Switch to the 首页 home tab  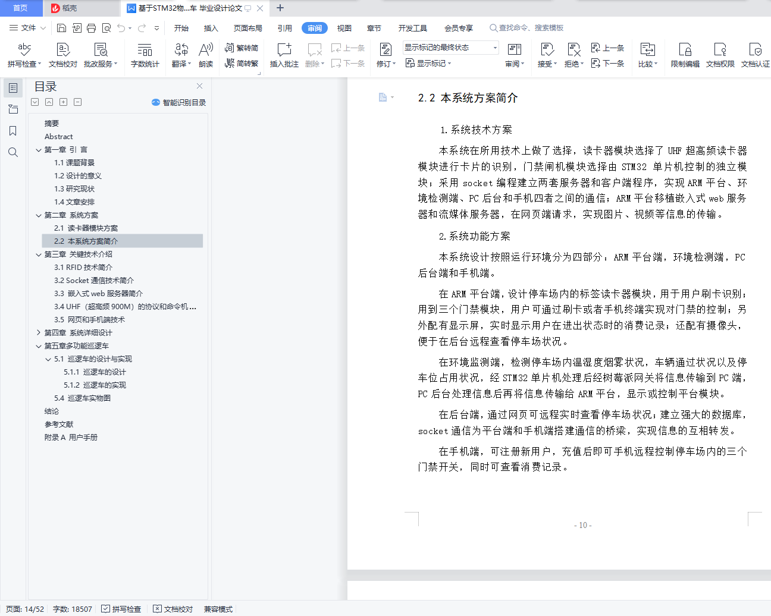(x=21, y=8)
